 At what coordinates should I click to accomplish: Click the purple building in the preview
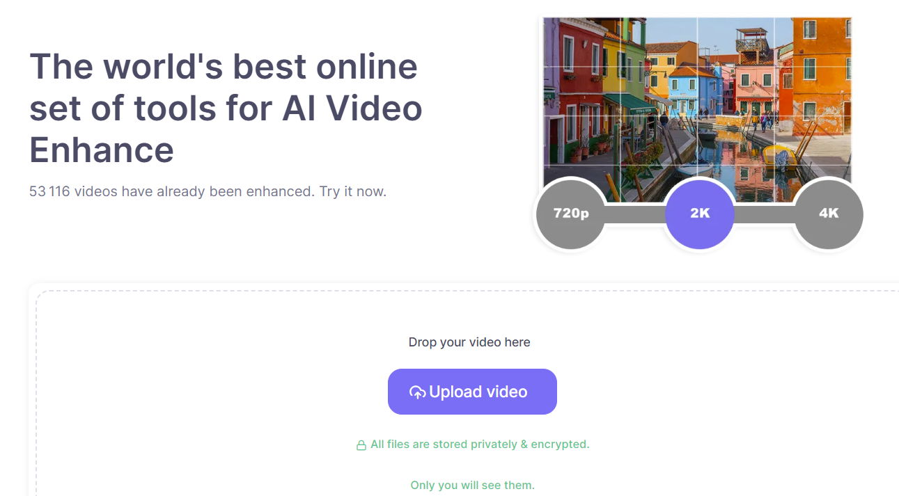551,90
